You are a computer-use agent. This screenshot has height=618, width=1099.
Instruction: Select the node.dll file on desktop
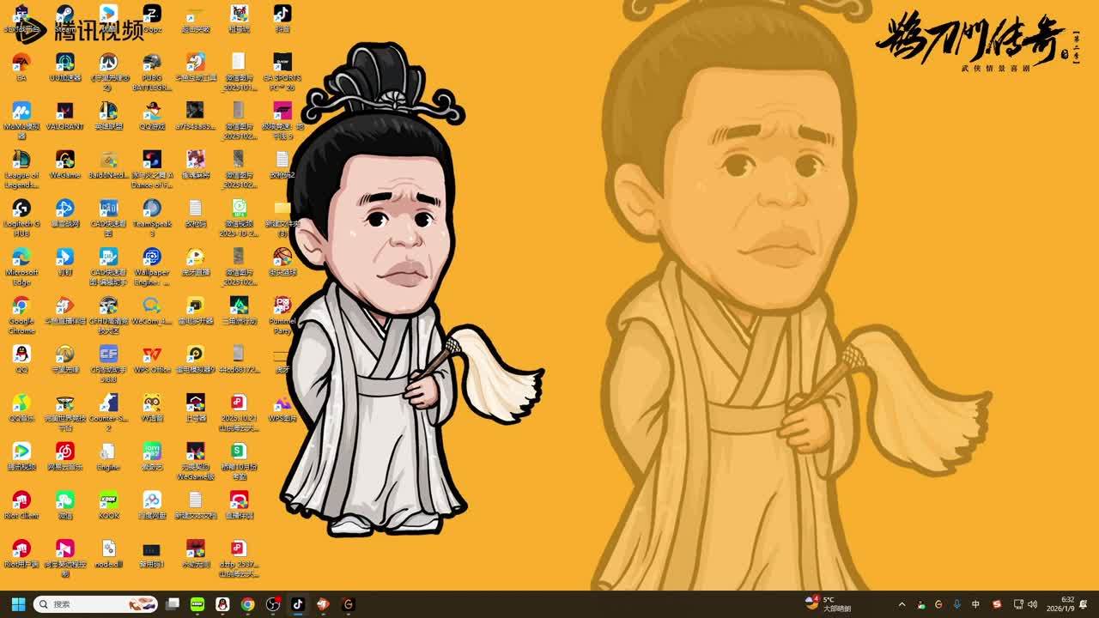108,549
